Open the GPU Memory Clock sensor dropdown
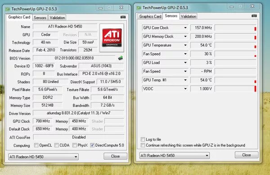 [185, 37]
